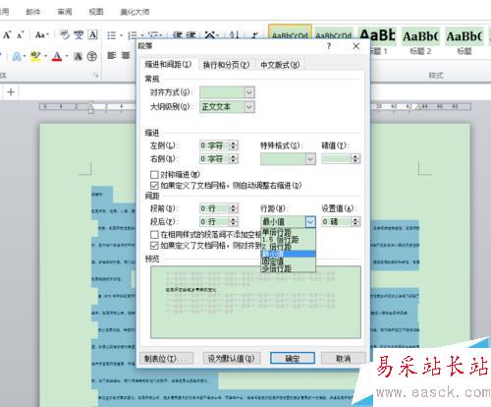This screenshot has width=491, height=407.
Task: Open the 邮件 ribbon tab
Action: click(33, 12)
